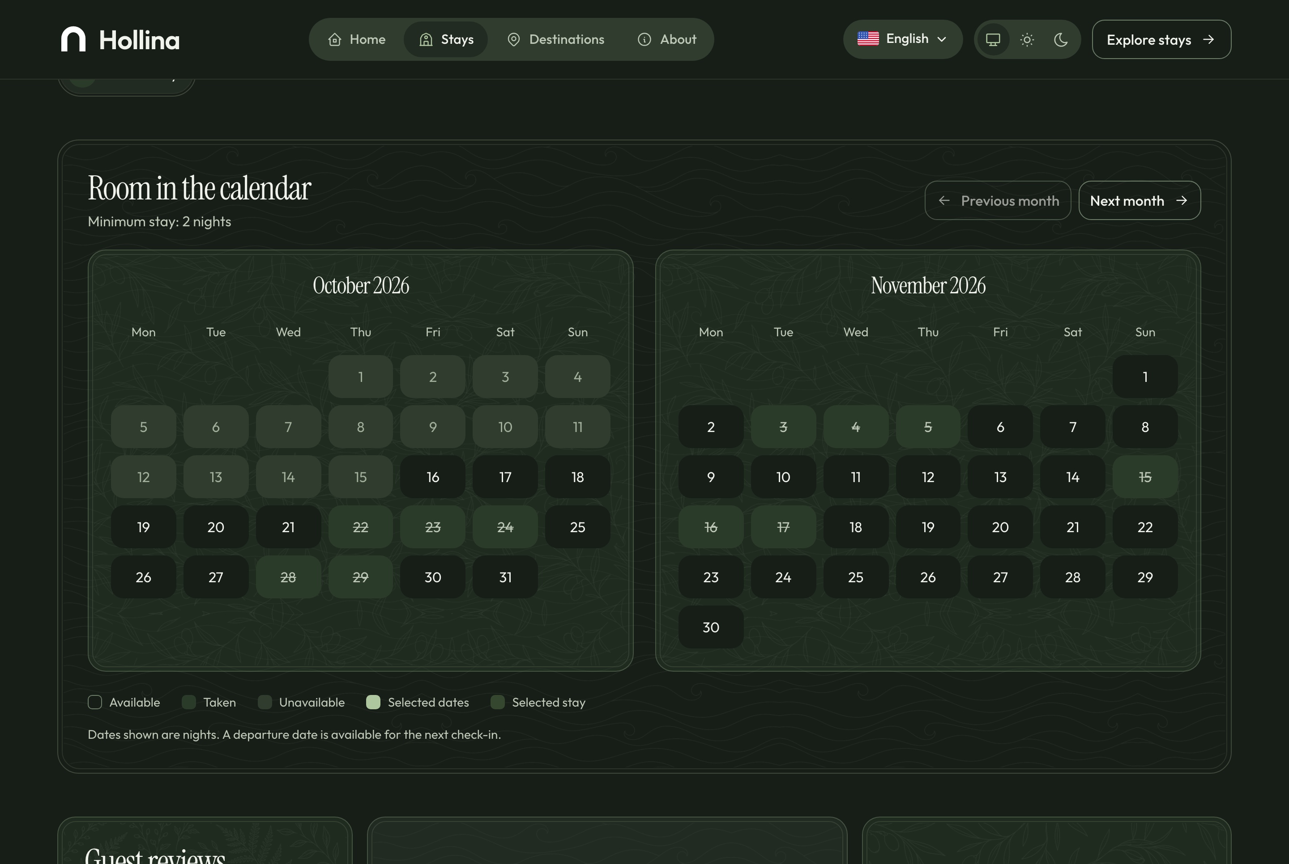Enable light theme with sun icon
This screenshot has width=1289, height=864.
(x=1027, y=40)
